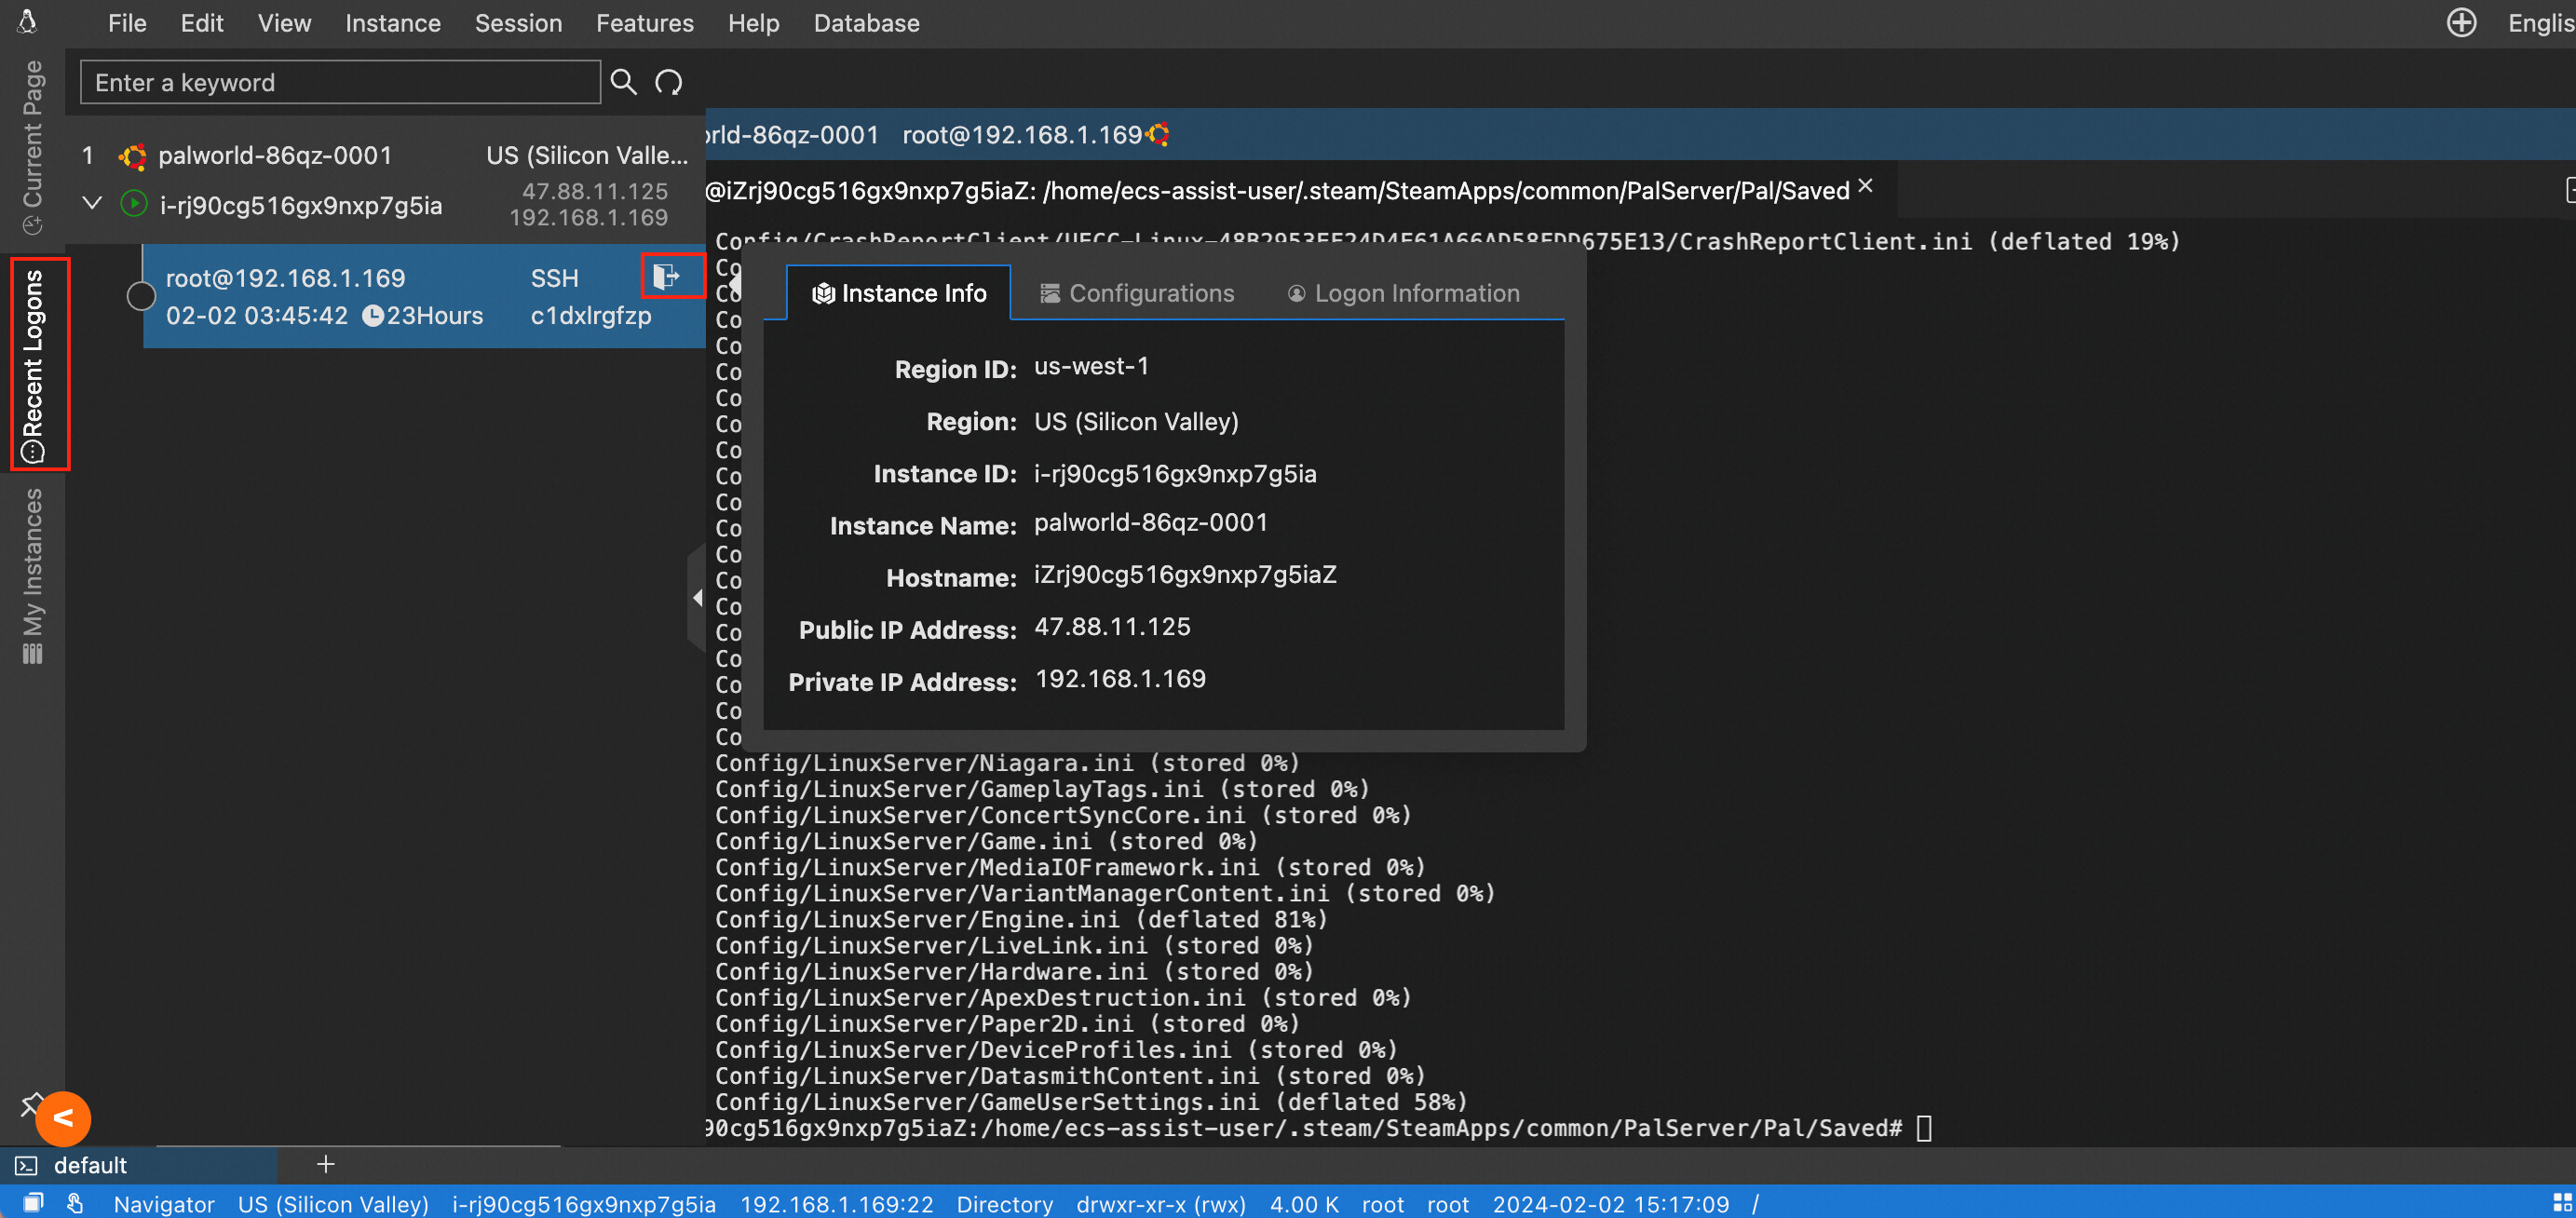This screenshot has height=1218, width=2576.
Task: Close the PalServer/Pal/Saved terminal tab
Action: [1865, 187]
